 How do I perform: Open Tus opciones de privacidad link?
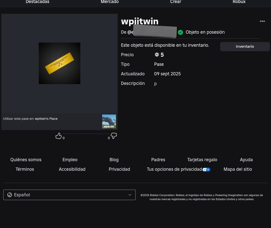pyautogui.click(x=174, y=169)
